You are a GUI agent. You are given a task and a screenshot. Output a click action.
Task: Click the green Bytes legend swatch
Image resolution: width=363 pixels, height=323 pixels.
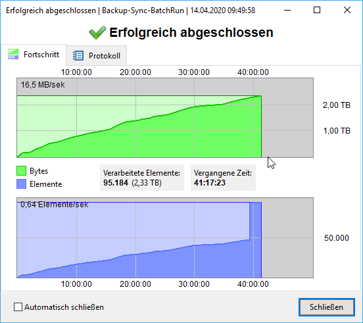(x=21, y=171)
